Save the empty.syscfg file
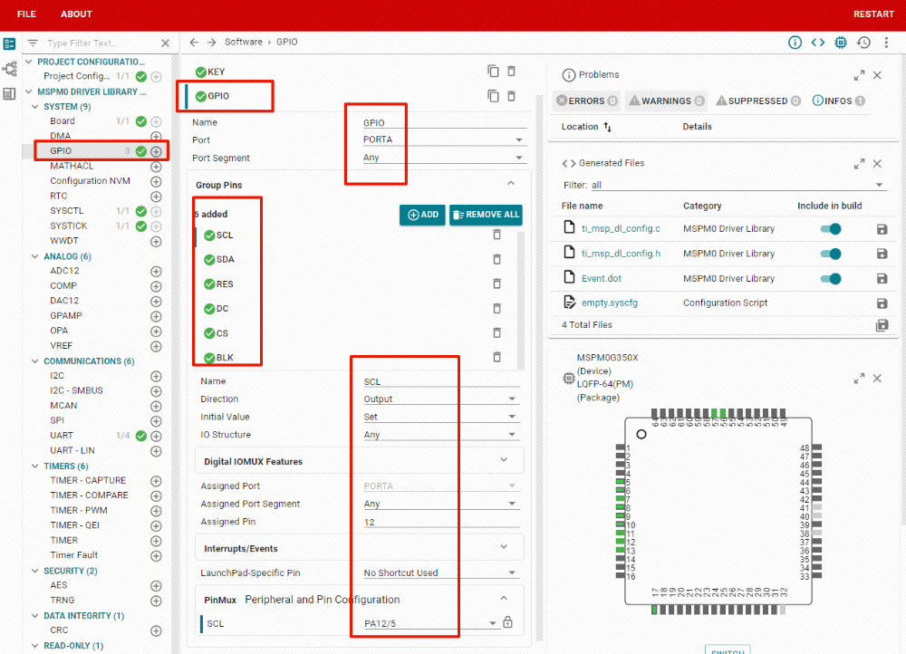This screenshot has width=906, height=654. [x=882, y=303]
